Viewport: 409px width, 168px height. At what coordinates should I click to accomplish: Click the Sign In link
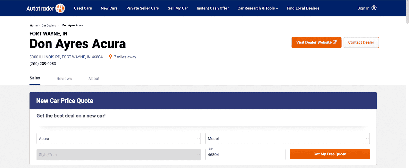(x=363, y=8)
